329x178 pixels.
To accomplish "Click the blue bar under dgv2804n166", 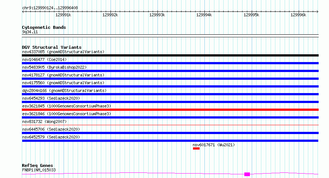I will pos(170,94).
